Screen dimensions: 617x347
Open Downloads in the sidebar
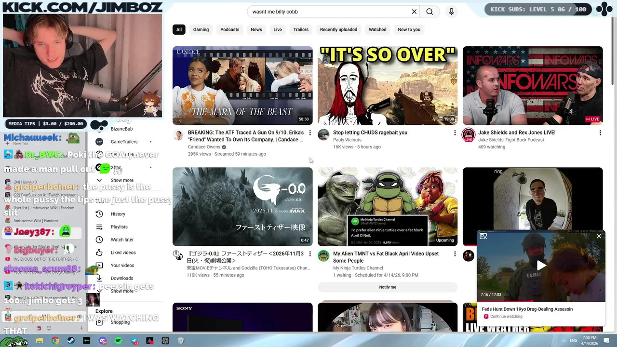[121, 278]
